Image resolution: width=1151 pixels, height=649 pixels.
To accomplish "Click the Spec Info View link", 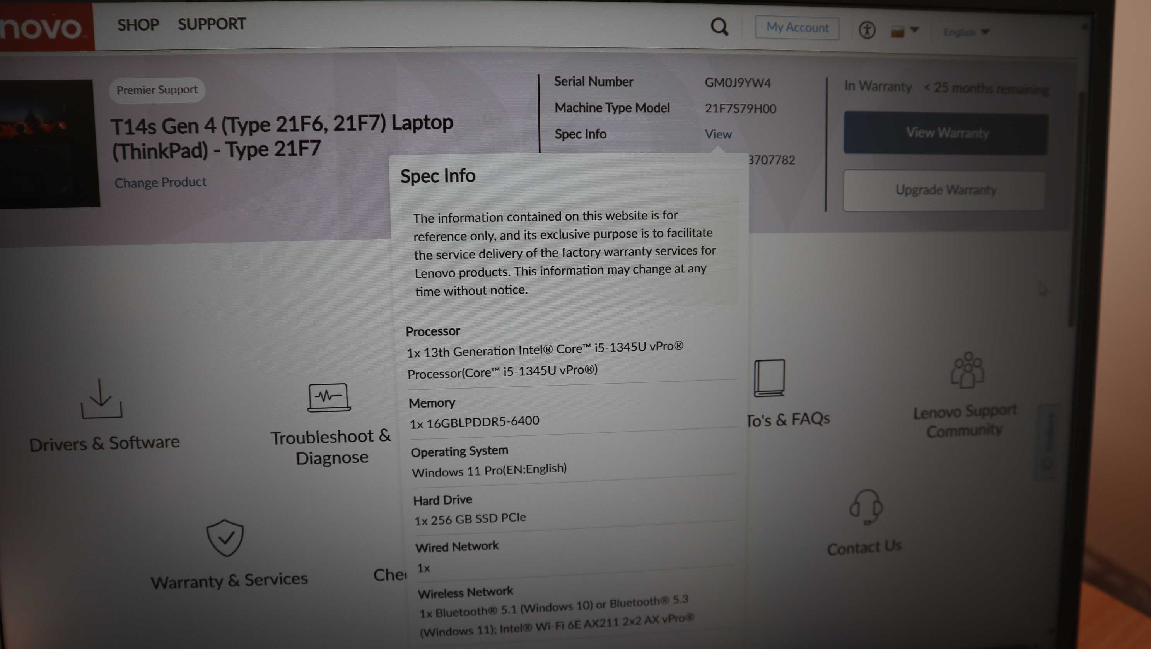I will tap(718, 134).
